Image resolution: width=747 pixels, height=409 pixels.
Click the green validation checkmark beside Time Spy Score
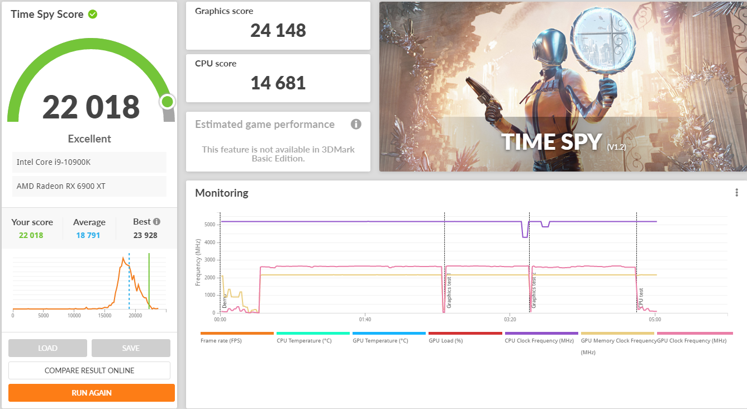click(x=93, y=15)
